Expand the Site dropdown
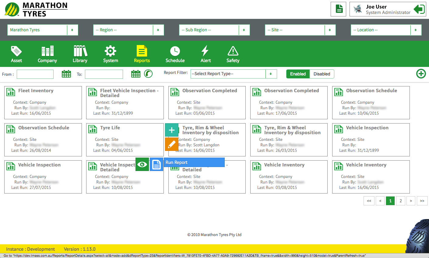Viewport: 429px width, 258px height. [x=300, y=30]
